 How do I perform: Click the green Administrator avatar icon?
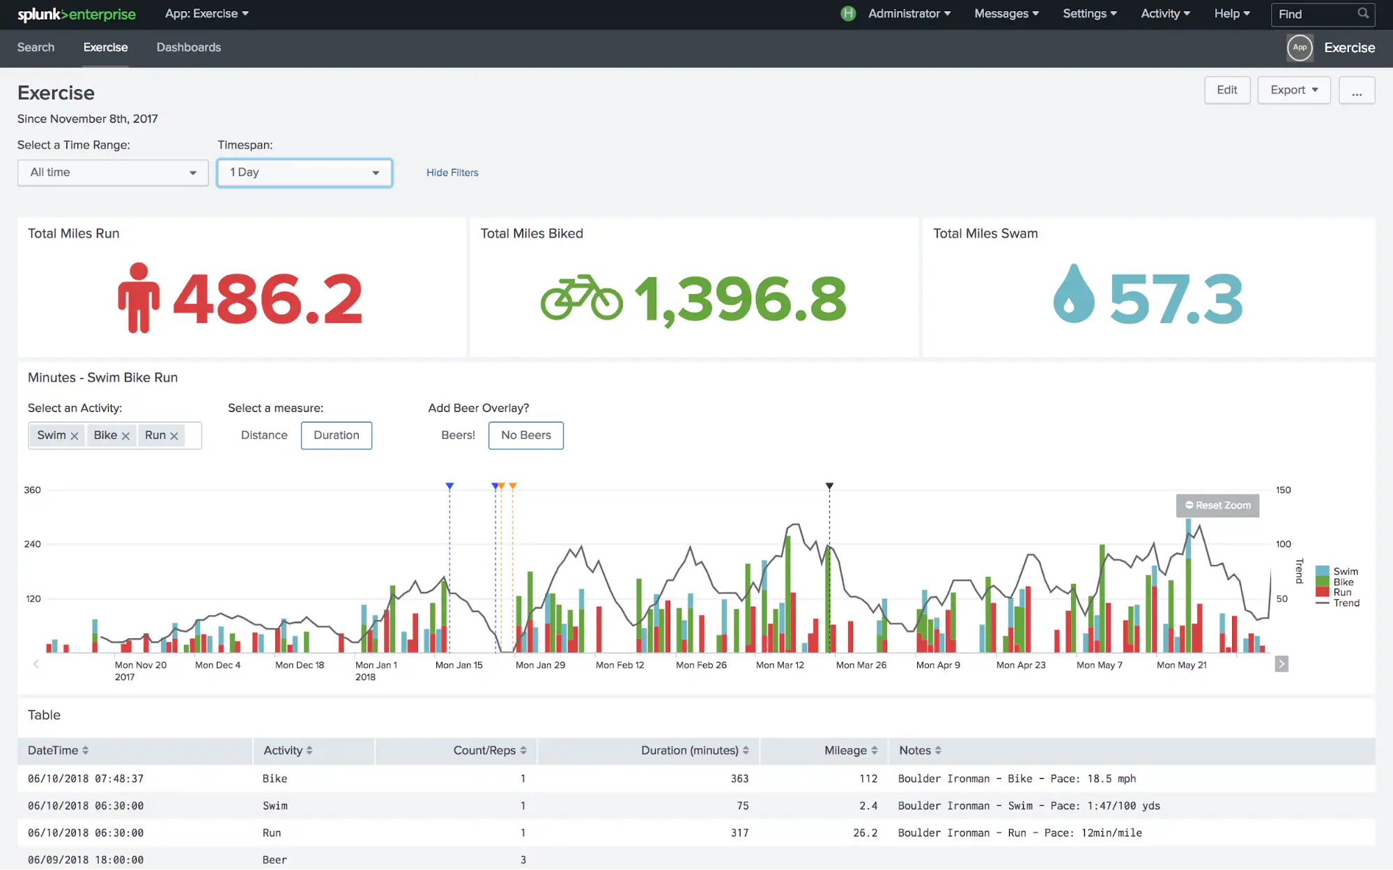pos(847,13)
